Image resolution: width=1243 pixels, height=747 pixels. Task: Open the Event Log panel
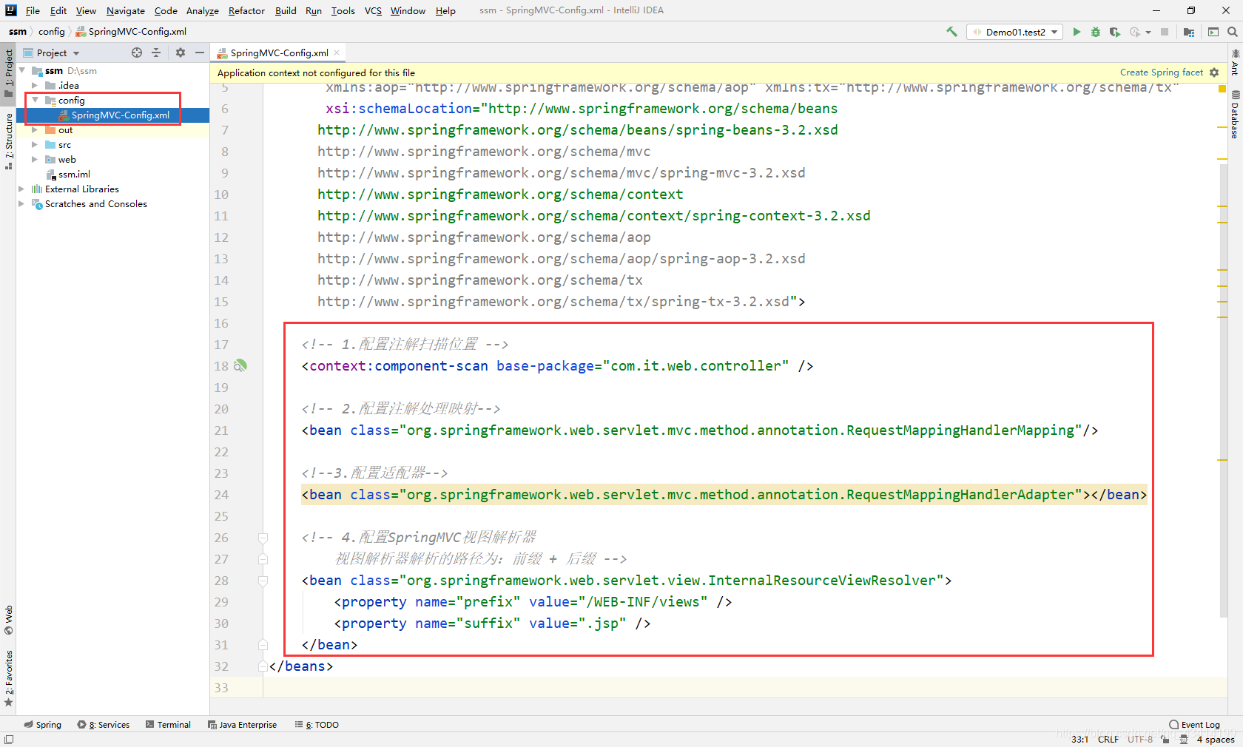1194,725
